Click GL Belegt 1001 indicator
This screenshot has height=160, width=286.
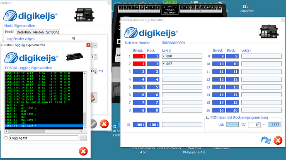tap(139, 125)
